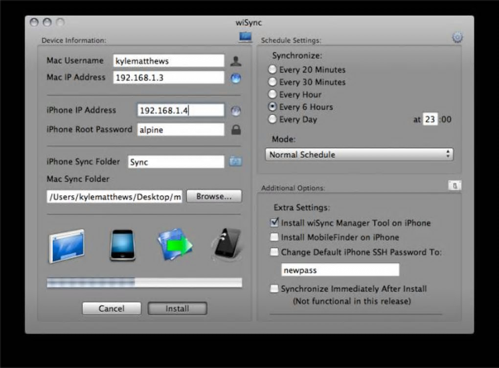Image resolution: width=499 pixels, height=368 pixels.
Task: Click the Mode: label
Action: (284, 139)
